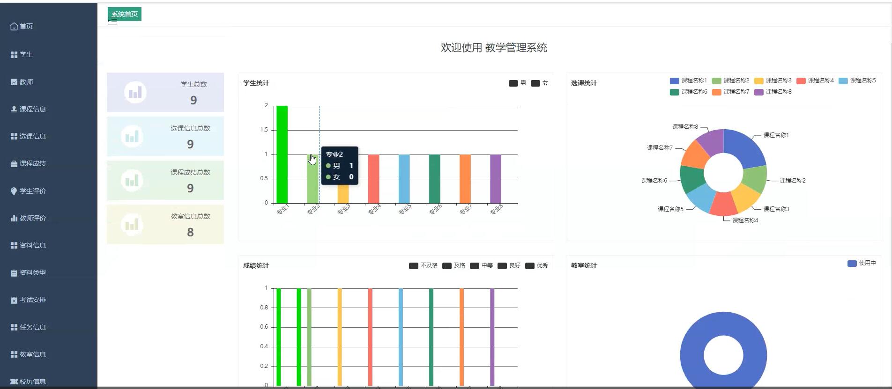
Task: Open the 课程成绩 sidebar menu
Action: 49,164
